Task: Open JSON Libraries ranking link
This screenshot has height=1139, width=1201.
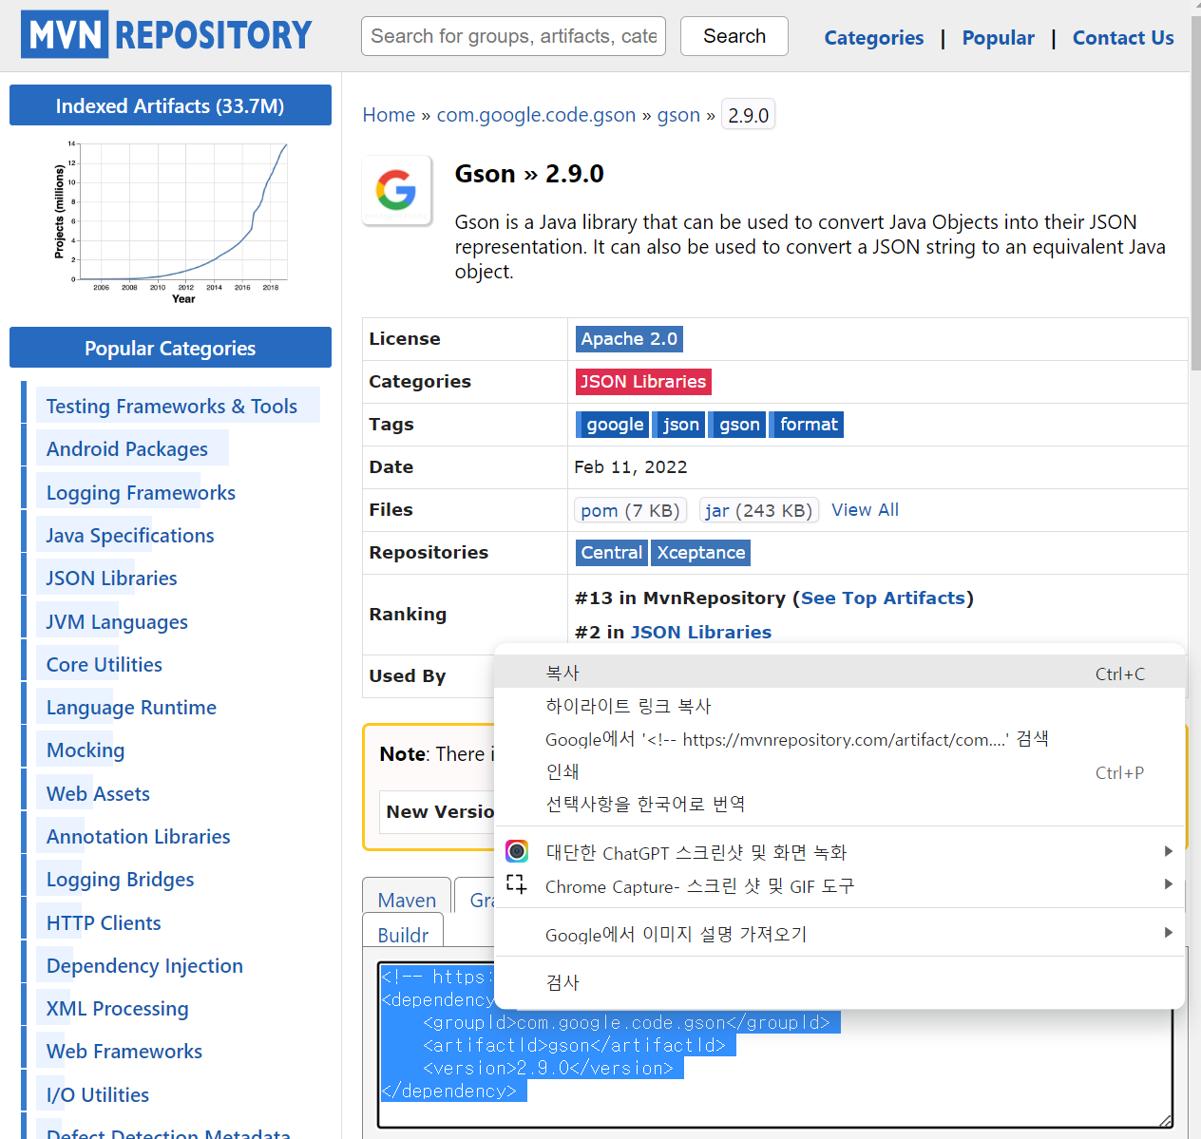Action: (701, 633)
